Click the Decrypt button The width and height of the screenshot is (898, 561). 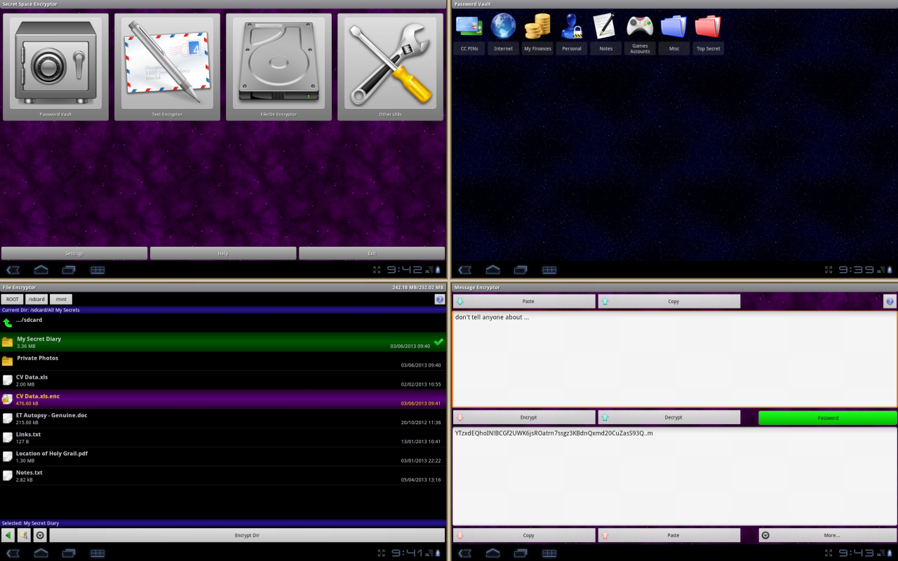669,417
